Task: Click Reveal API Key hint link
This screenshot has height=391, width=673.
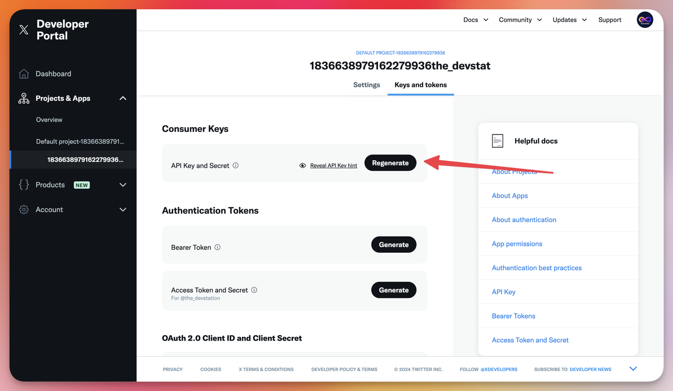Action: coord(333,166)
